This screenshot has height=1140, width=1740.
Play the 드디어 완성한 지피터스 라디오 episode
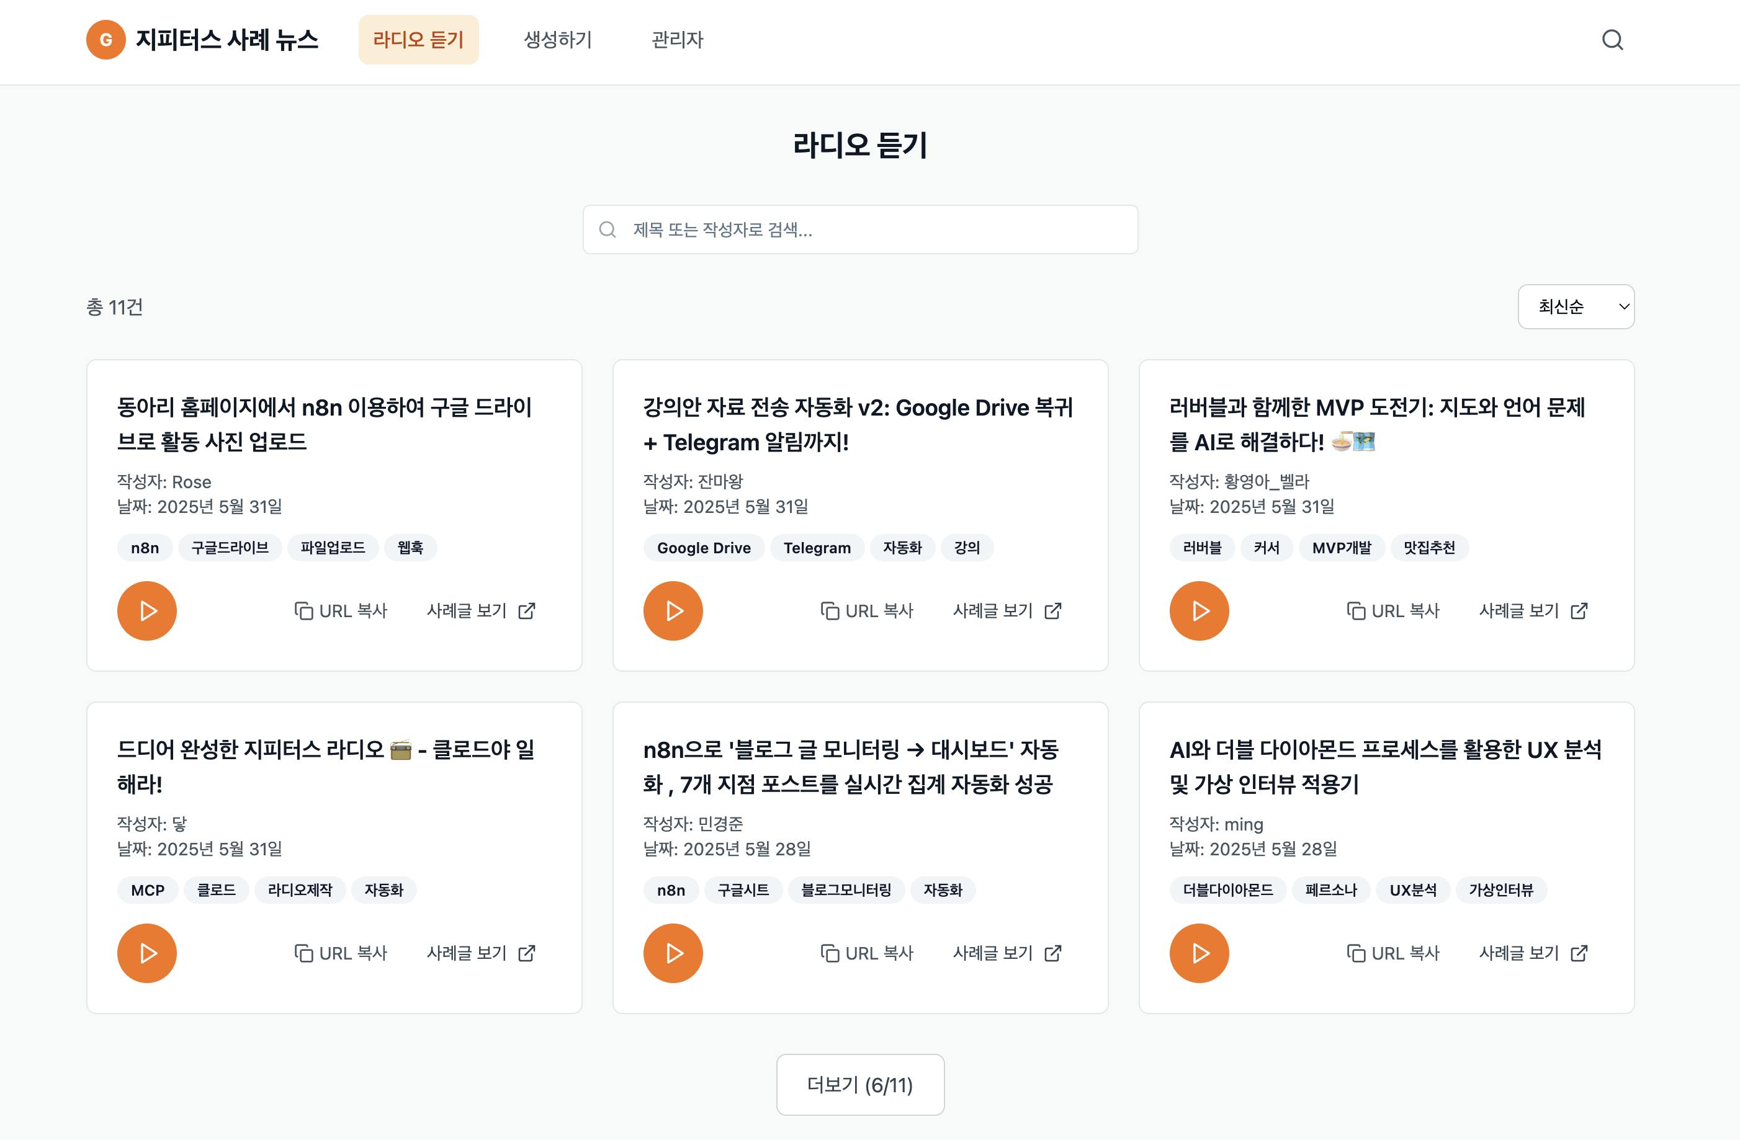[x=147, y=953]
